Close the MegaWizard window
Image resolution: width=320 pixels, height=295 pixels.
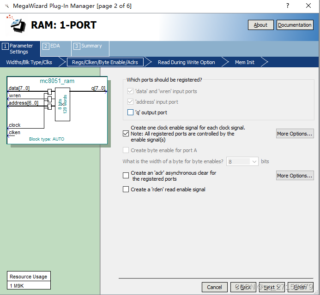click(308, 6)
